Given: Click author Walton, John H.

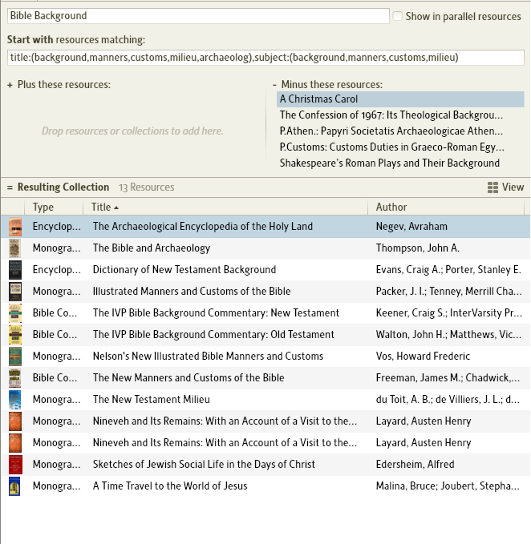Looking at the screenshot, I should tap(448, 334).
